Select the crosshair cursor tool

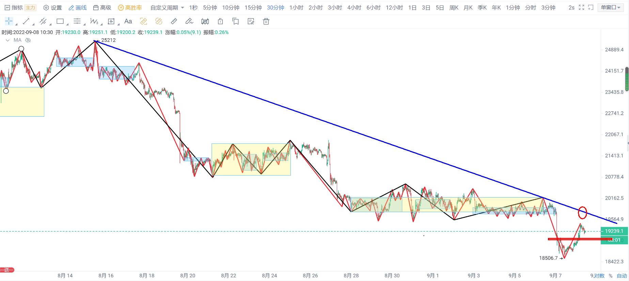point(9,21)
